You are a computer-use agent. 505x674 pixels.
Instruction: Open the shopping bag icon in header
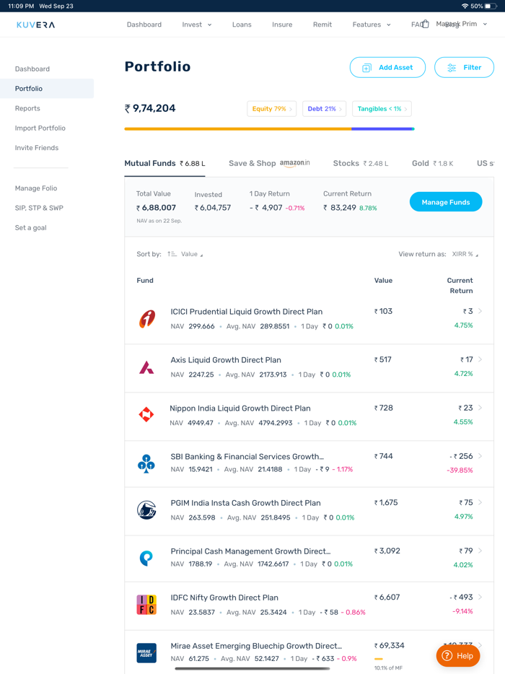pyautogui.click(x=425, y=24)
